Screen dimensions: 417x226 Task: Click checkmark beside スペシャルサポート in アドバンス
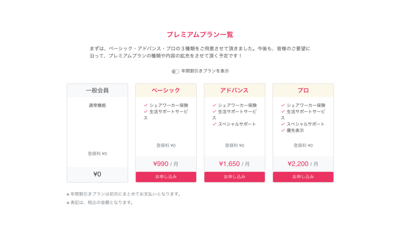214,124
